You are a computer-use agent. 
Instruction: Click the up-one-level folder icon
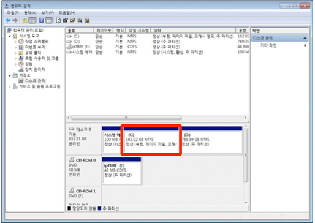pyautogui.click(x=25, y=20)
